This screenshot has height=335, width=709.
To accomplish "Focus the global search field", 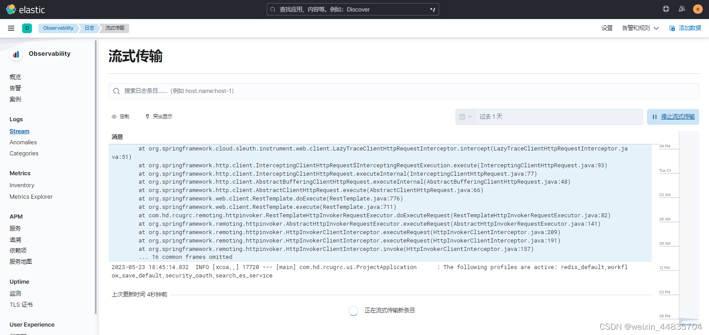I will coord(353,9).
